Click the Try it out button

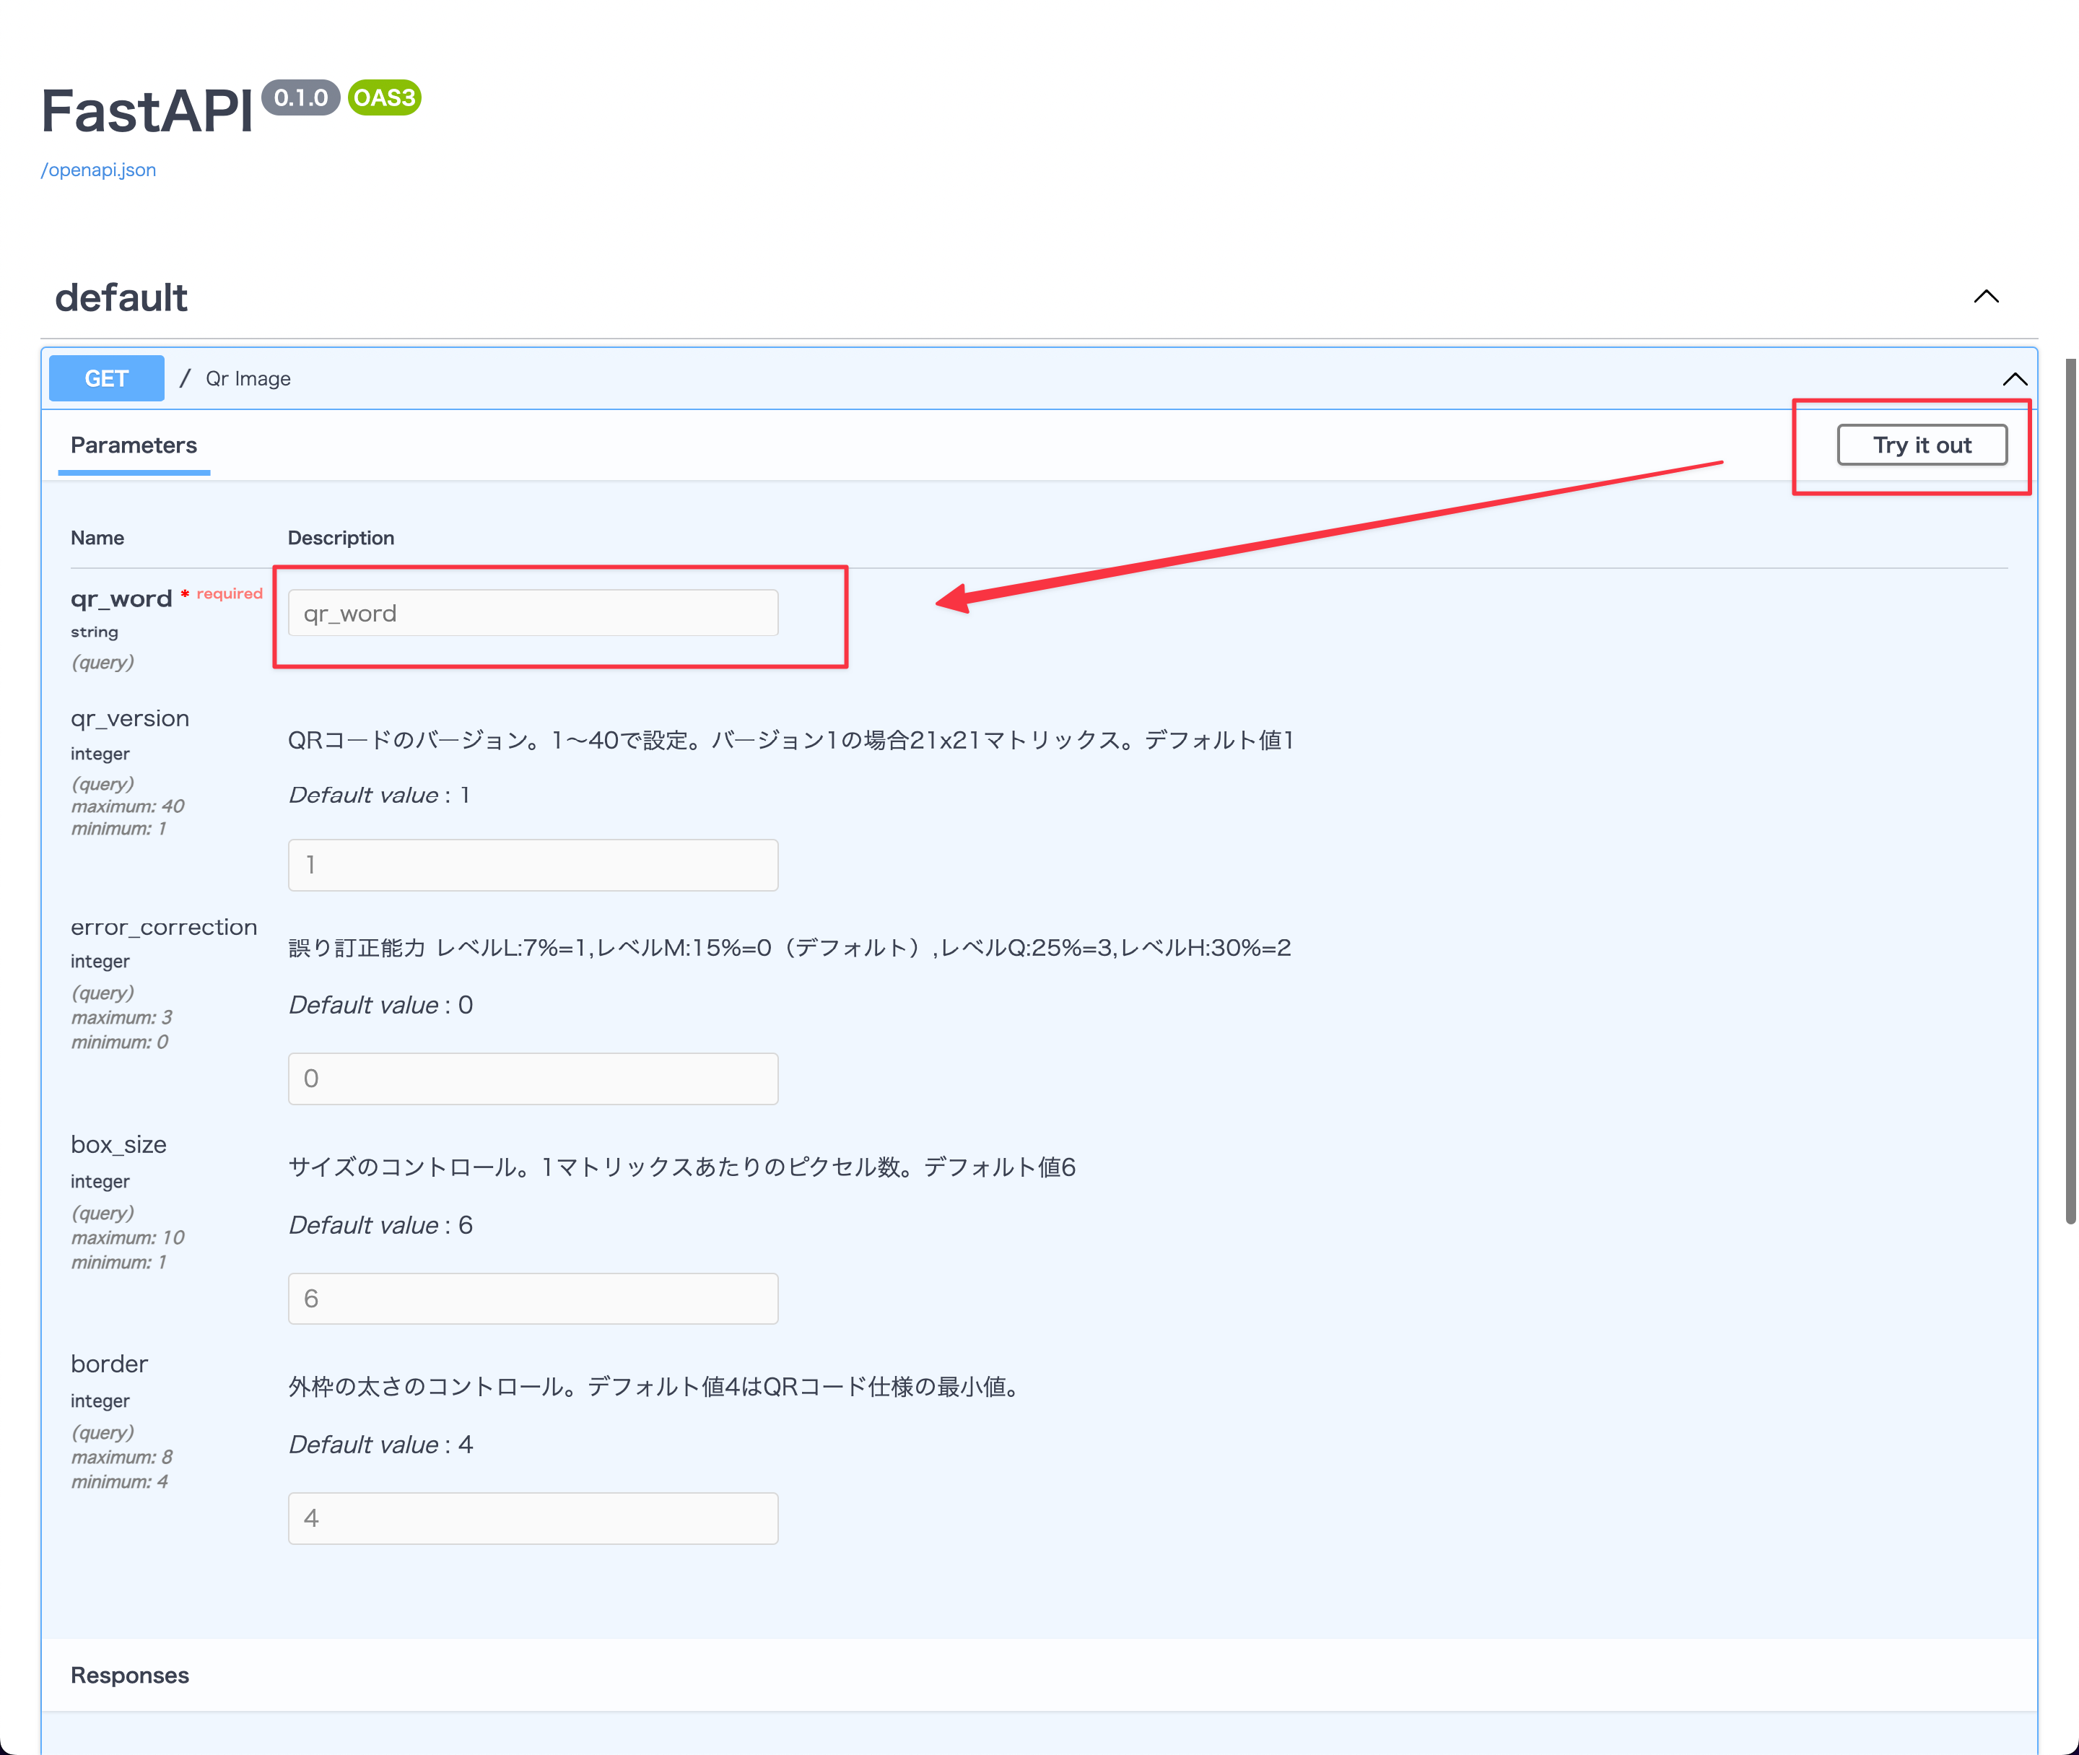pyautogui.click(x=1922, y=445)
